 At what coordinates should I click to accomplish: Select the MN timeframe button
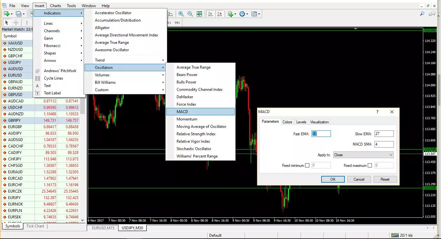tap(177, 23)
